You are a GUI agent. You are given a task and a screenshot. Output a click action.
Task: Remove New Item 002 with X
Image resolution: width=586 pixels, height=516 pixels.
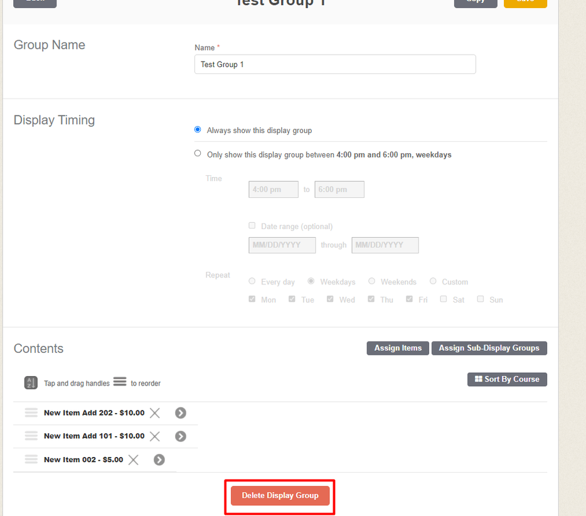tap(134, 460)
